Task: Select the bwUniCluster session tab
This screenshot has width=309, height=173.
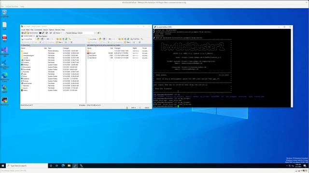Action: pos(28,36)
